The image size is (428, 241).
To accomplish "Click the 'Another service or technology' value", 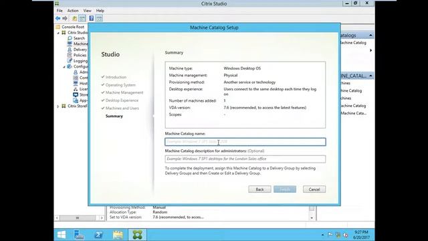I will point(249,82).
